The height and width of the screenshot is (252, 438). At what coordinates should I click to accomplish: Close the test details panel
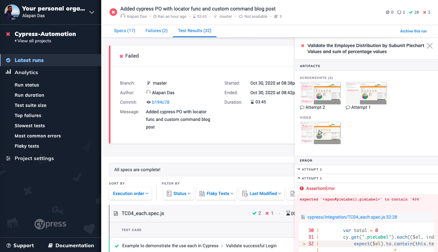click(x=429, y=46)
